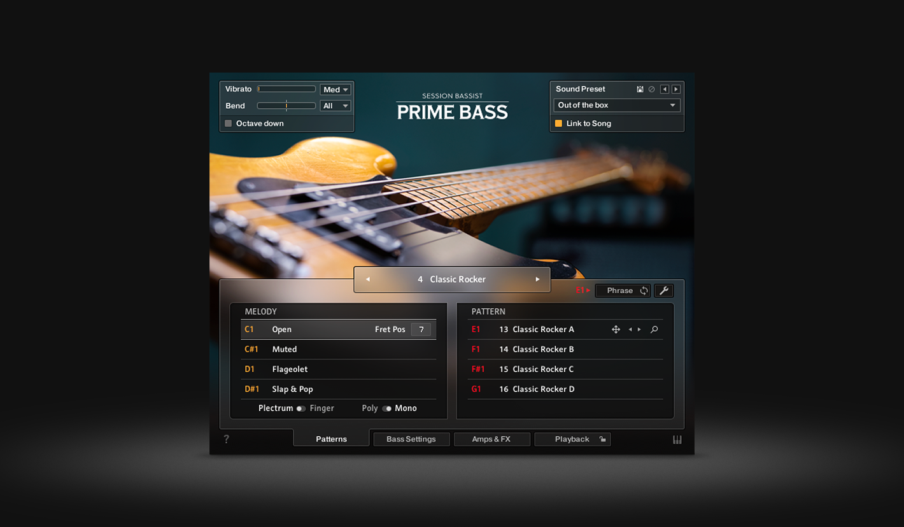Click the reset/discard sound preset icon
The image size is (904, 527).
point(652,90)
